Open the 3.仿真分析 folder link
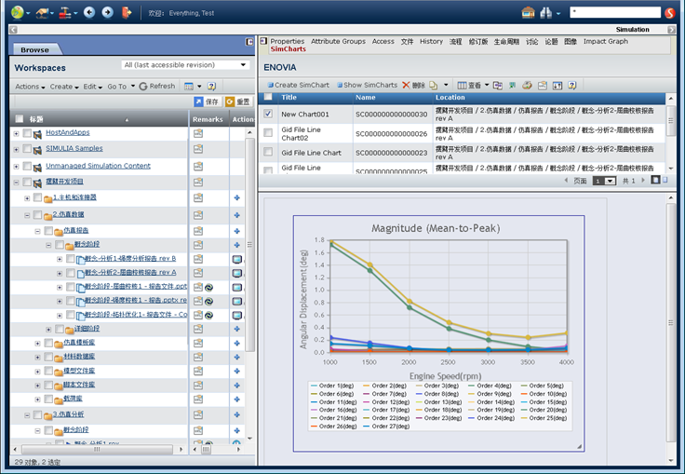685x474 pixels. point(68,414)
